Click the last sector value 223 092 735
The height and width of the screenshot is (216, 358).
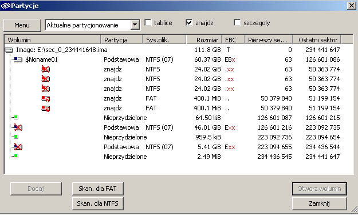tap(322, 127)
